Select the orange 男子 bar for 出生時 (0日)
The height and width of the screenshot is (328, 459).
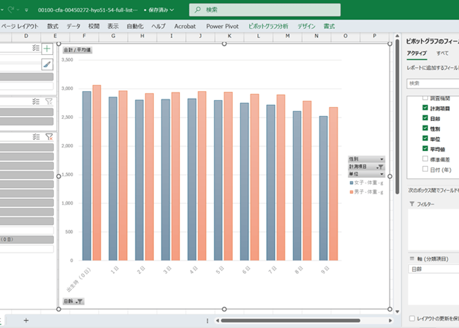pos(97,173)
